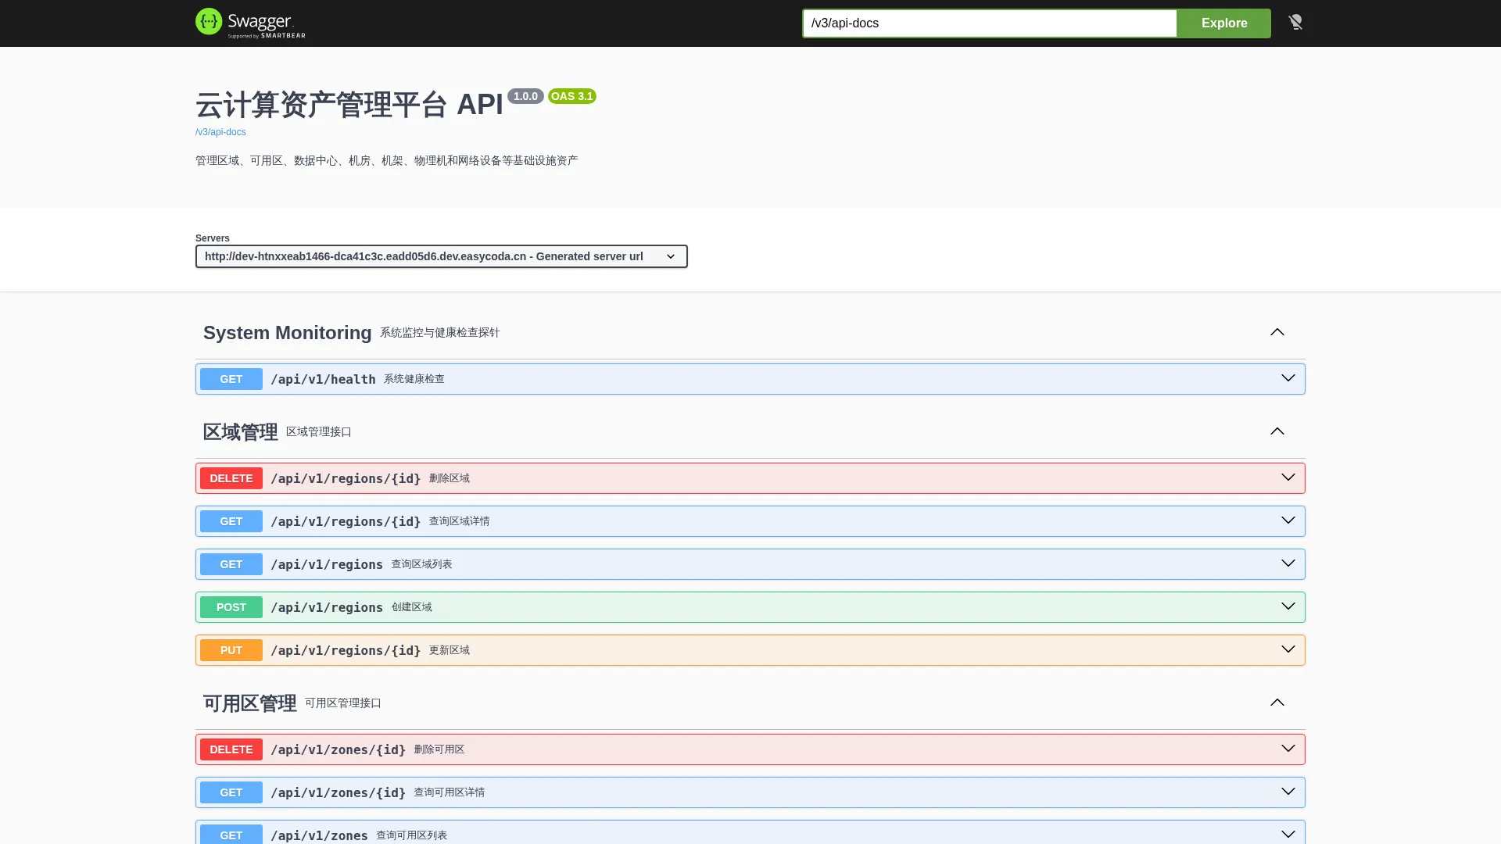This screenshot has height=844, width=1501.
Task: Open the /v3/api-docs link under title
Action: pyautogui.click(x=220, y=132)
